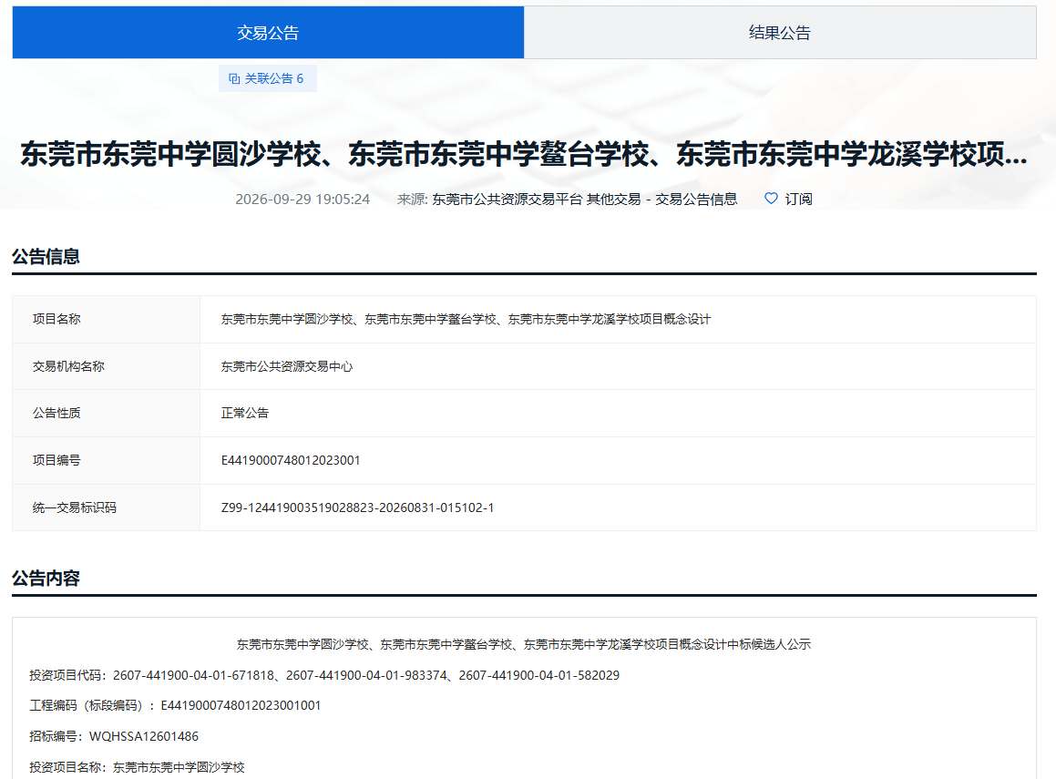Click 来源: label before source link
This screenshot has width=1056, height=779.
(412, 200)
